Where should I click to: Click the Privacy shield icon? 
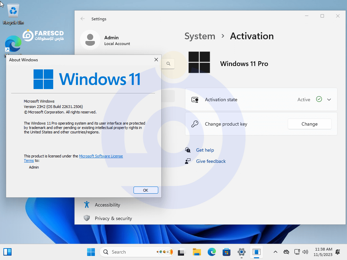click(87, 218)
